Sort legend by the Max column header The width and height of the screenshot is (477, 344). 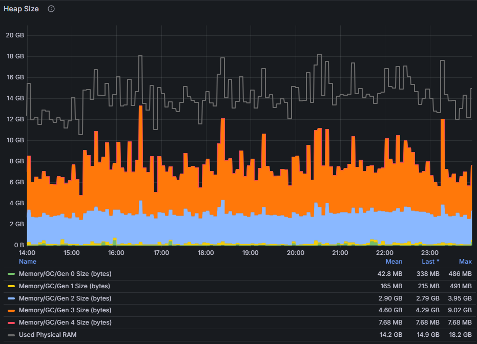tap(465, 262)
